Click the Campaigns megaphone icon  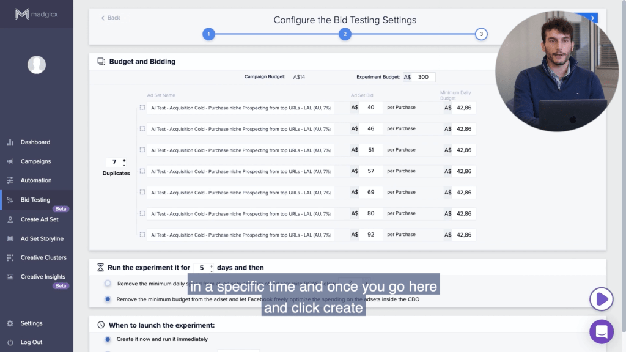click(10, 161)
